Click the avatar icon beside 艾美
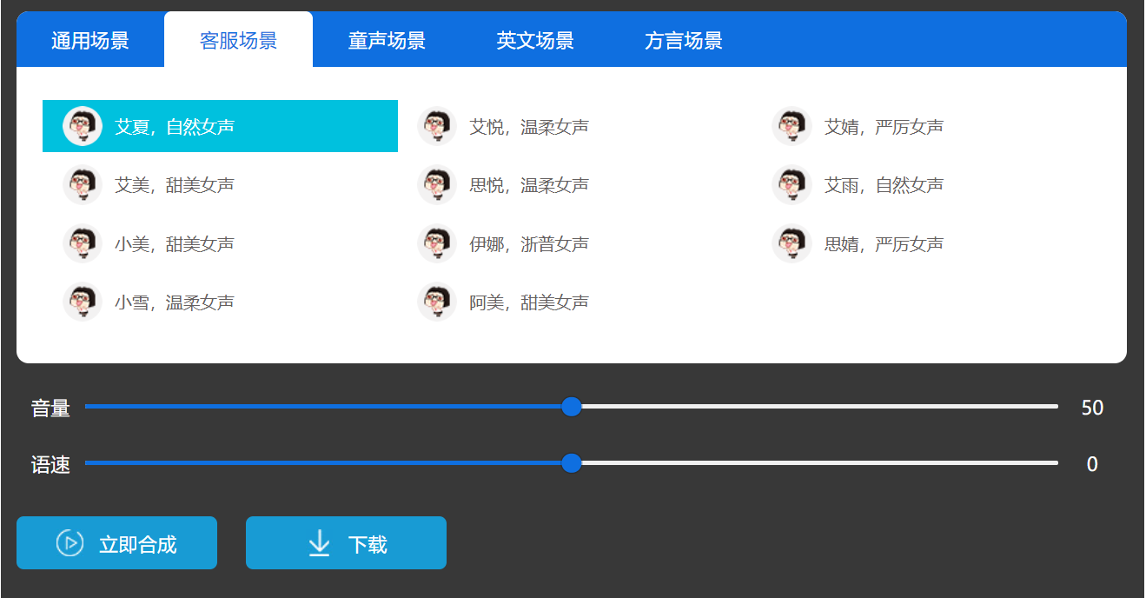 83,184
